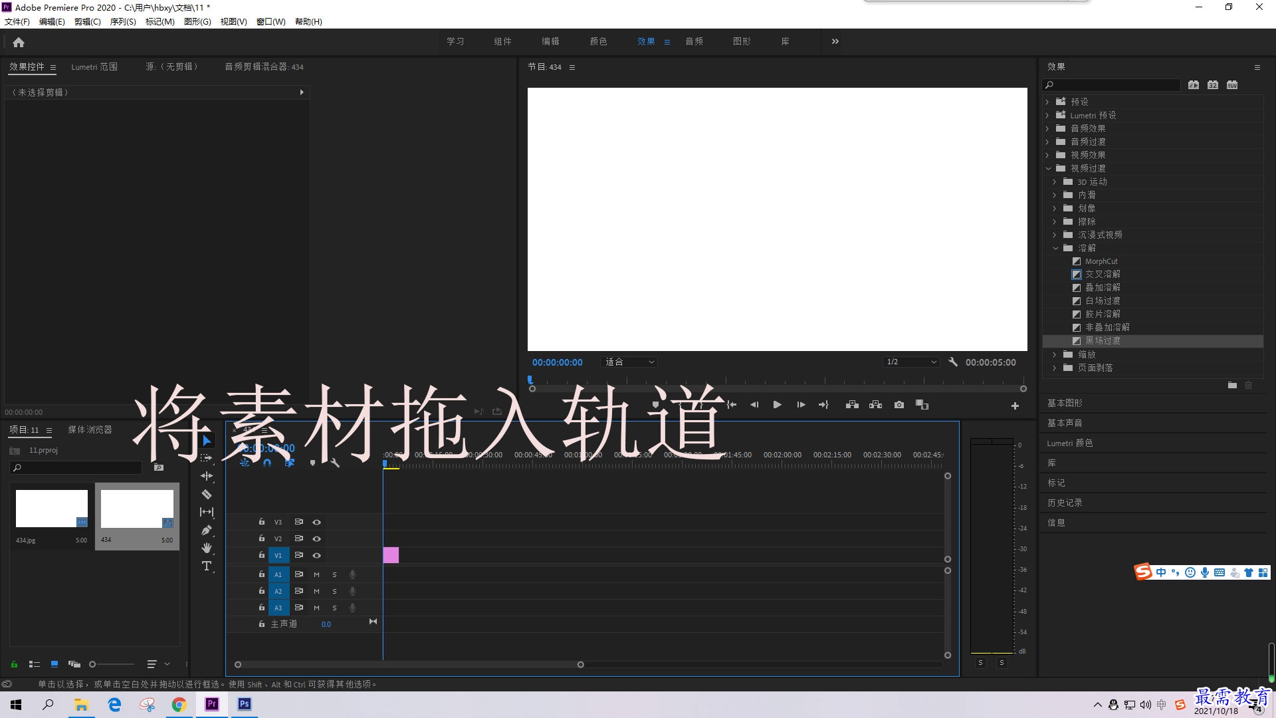Expand the 页面剥落 folder
This screenshot has height=718, width=1276.
(x=1054, y=368)
